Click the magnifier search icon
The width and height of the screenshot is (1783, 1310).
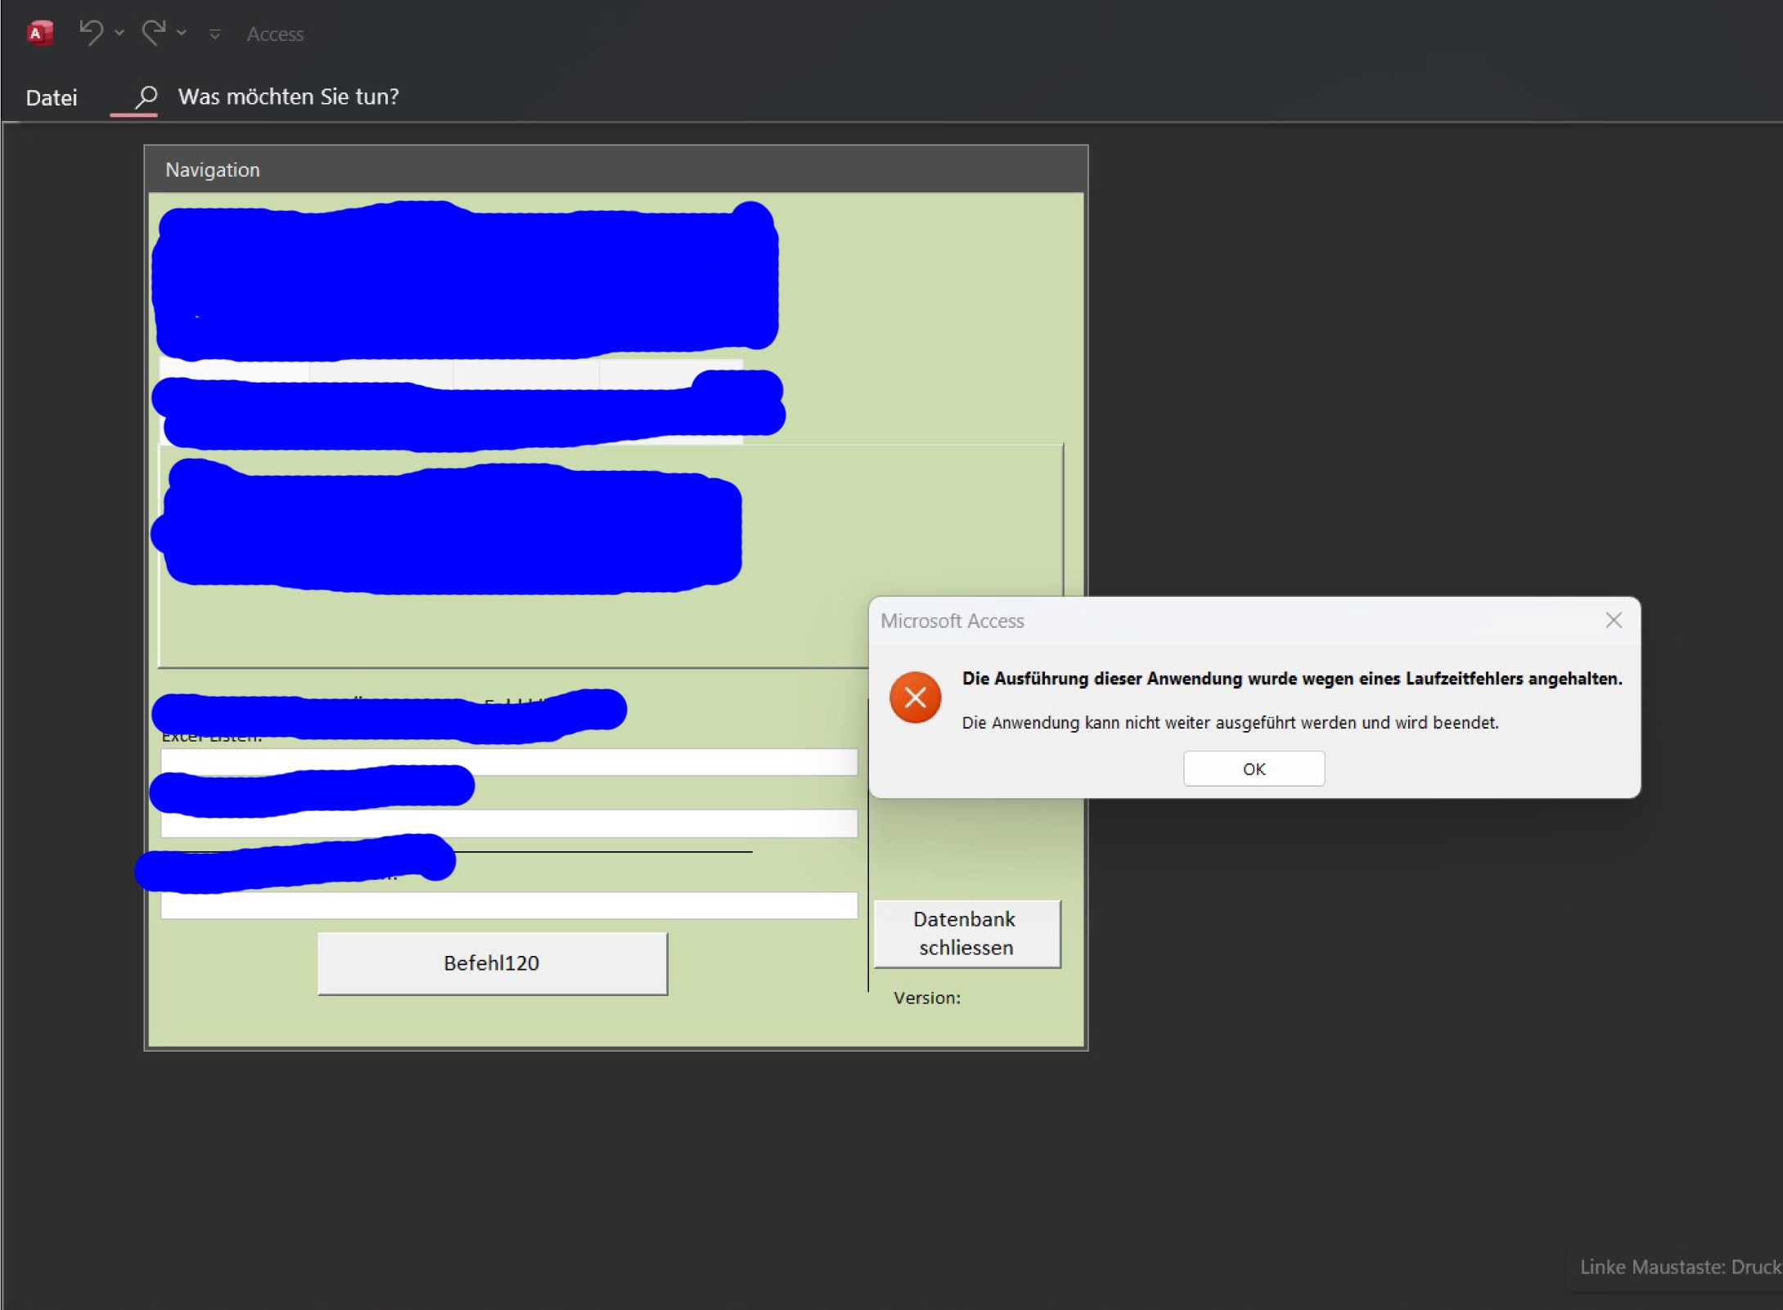coord(146,97)
